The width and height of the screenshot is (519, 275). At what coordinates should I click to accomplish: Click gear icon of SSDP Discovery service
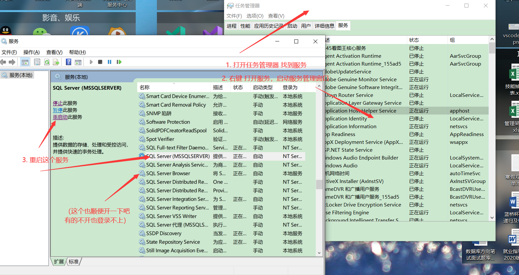pos(142,233)
